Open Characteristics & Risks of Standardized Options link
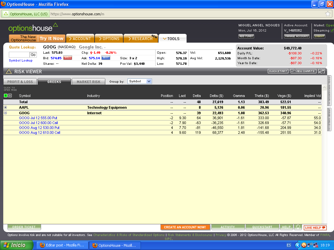The height and width of the screenshot is (250, 334). [x=129, y=235]
